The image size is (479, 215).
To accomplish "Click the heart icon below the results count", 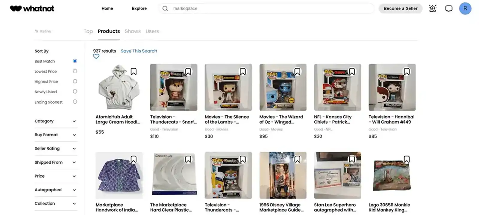I will pos(96,56).
